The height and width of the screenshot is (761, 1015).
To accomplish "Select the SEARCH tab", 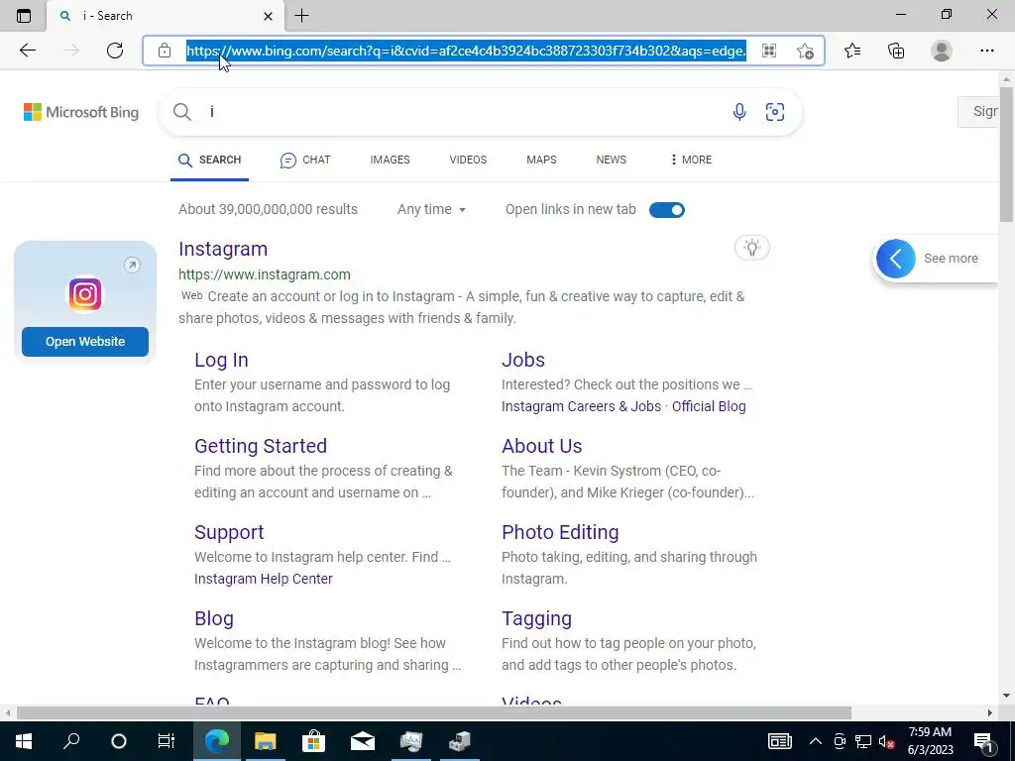I will pos(210,160).
